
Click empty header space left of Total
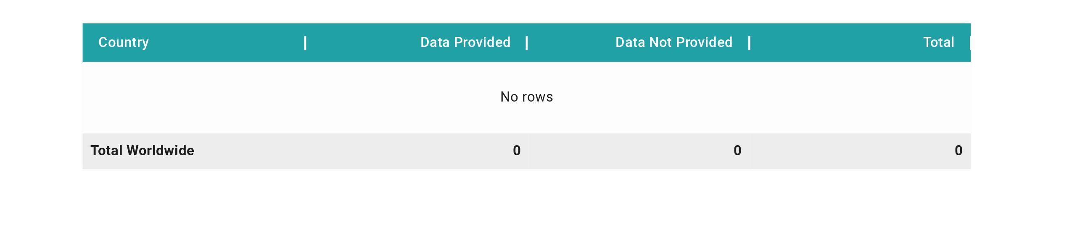pos(837,42)
